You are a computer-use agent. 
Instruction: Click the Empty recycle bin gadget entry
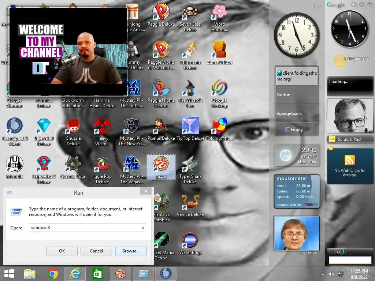(297, 129)
